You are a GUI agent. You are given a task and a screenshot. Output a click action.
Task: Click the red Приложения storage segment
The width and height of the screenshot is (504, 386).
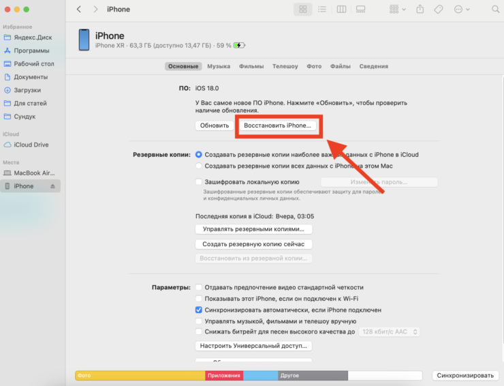tap(224, 375)
